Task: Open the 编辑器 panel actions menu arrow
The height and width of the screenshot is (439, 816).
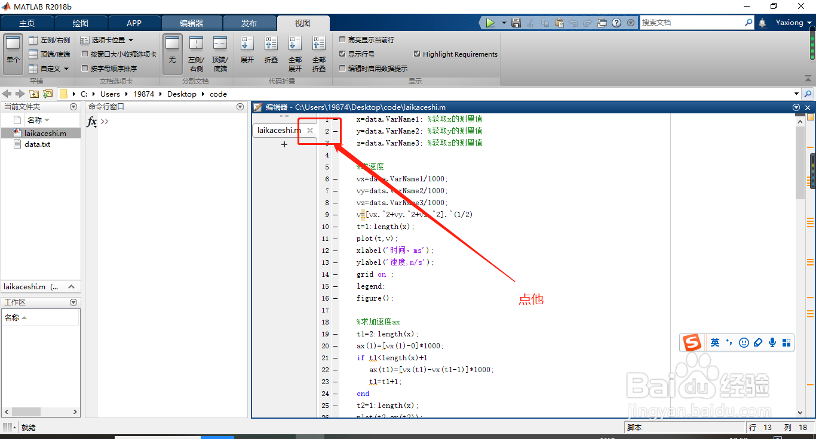Action: 796,107
